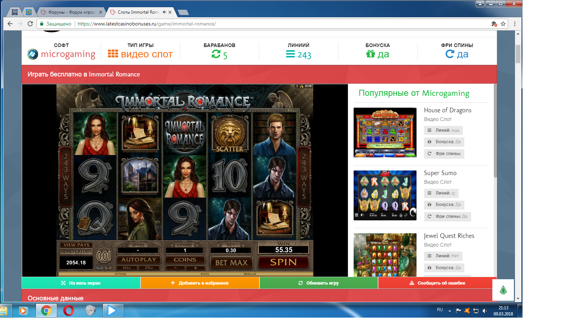Open the Stats menu in game footer

point(205,274)
